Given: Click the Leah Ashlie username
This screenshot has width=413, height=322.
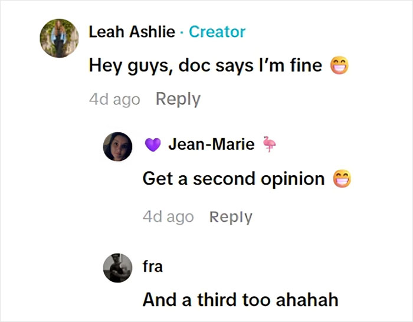Looking at the screenshot, I should coord(132,32).
